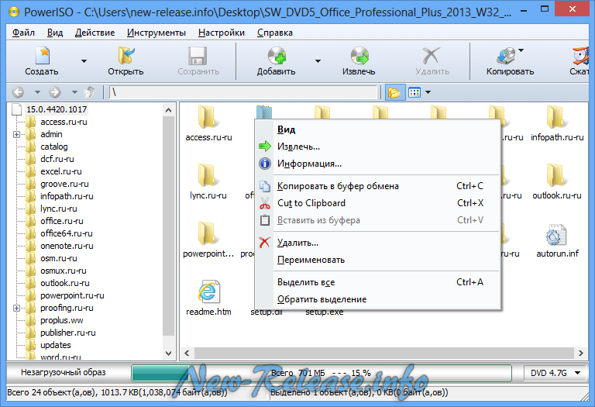595x407 pixels.
Task: Click the Незагрузочный образ status label
Action: tap(64, 372)
